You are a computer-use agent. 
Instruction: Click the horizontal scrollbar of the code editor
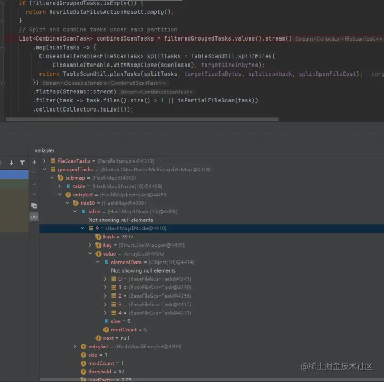(x=142, y=120)
